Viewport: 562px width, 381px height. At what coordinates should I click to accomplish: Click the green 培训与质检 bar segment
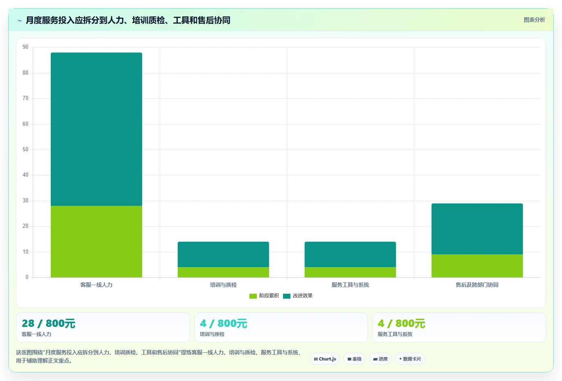[223, 272]
